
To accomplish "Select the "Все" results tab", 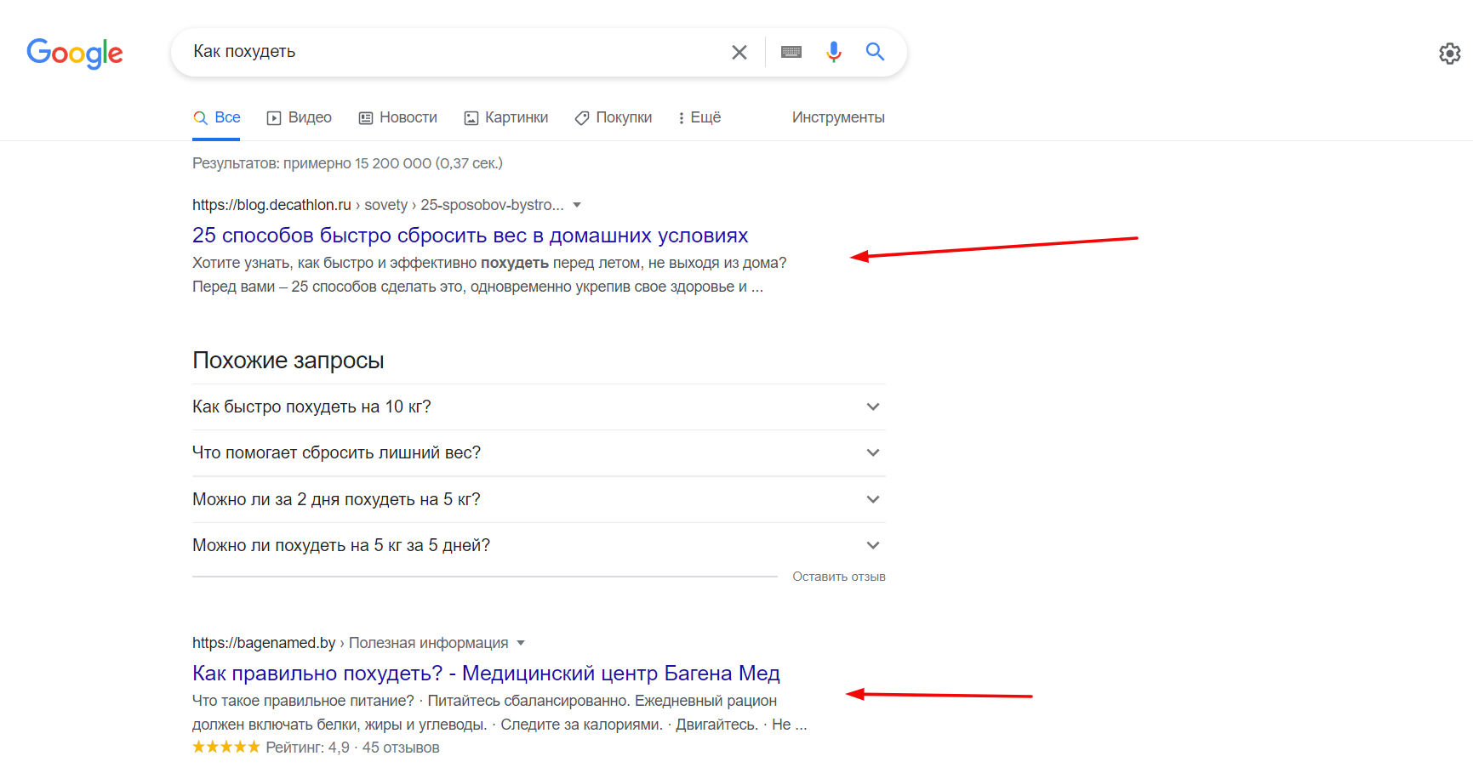I will (x=216, y=117).
